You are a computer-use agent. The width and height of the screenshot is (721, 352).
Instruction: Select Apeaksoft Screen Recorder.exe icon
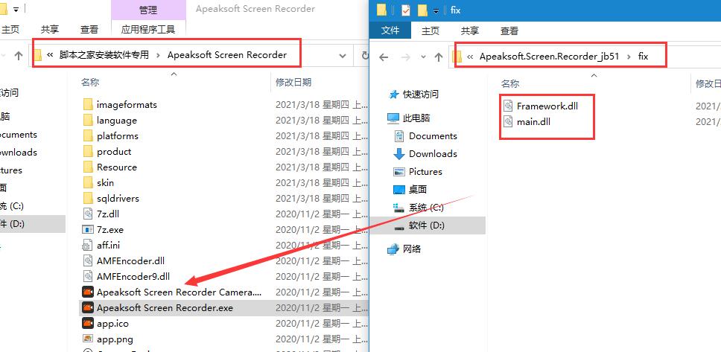coord(88,308)
